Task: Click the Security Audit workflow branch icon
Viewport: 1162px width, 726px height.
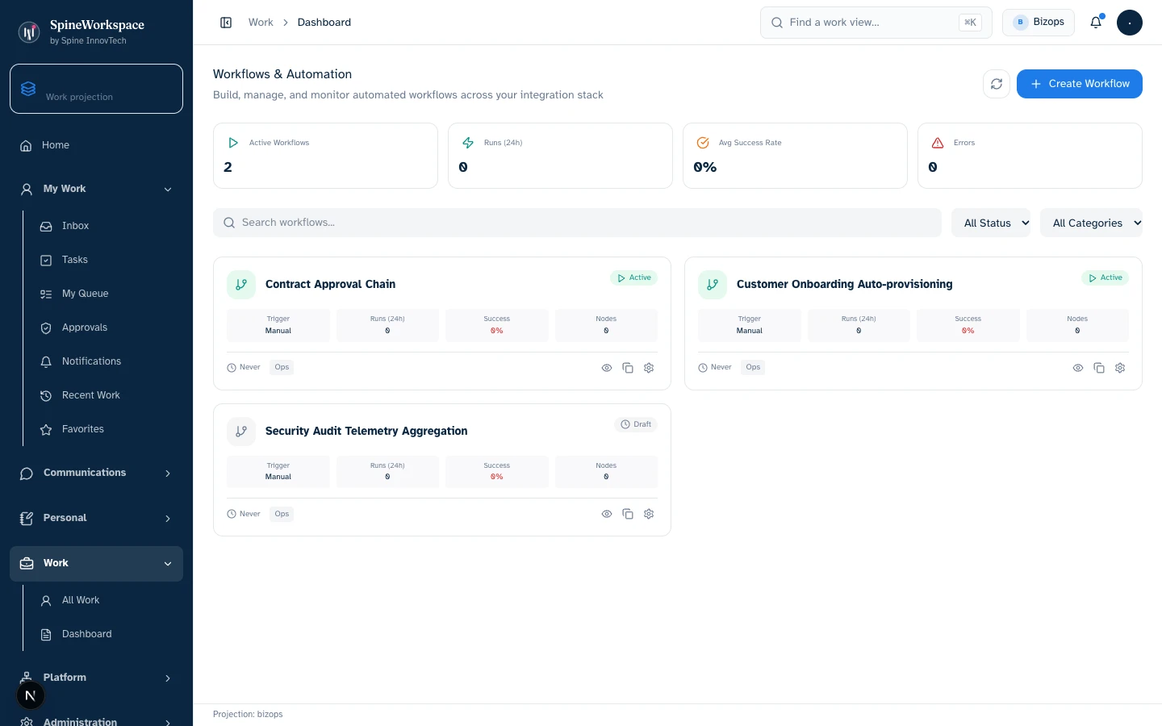Action: pyautogui.click(x=241, y=432)
